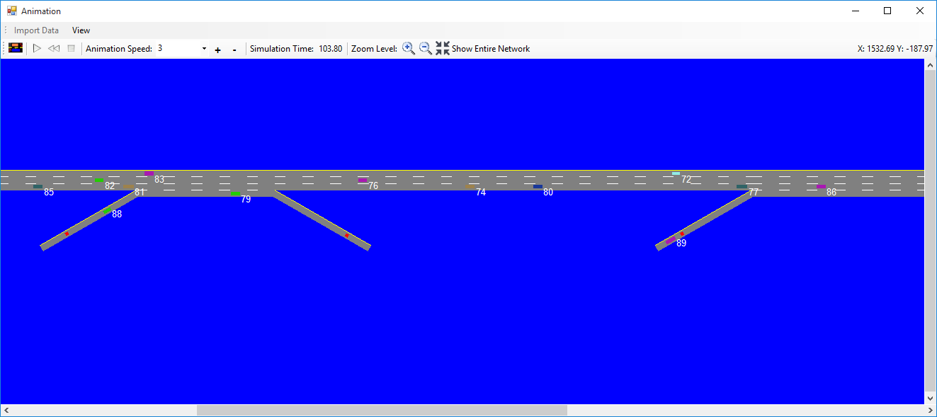Open the View menu

point(81,30)
